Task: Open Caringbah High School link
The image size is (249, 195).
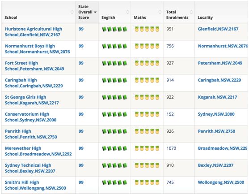Action: click(x=34, y=83)
